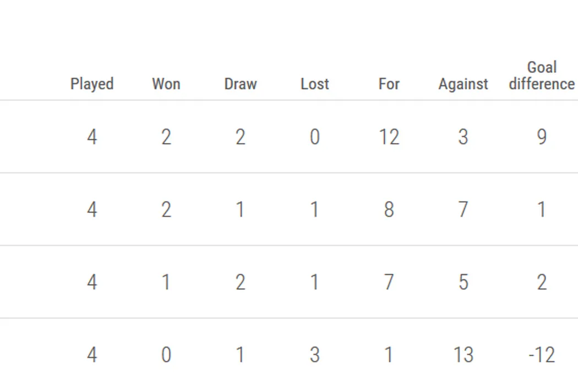Select the Lost value 0
Screen dimensions: 578x385
tap(315, 137)
